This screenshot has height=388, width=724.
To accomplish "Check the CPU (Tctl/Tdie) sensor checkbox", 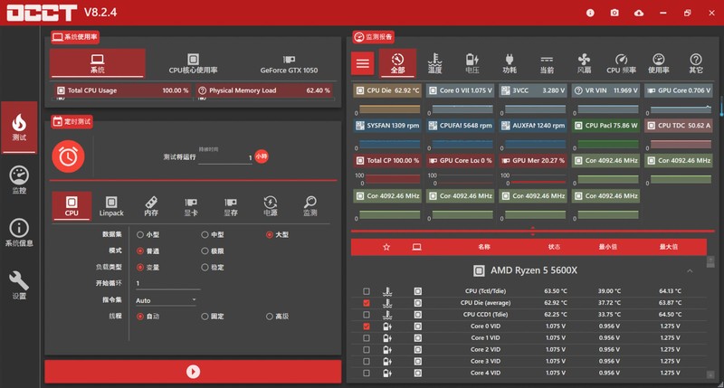I will 366,291.
